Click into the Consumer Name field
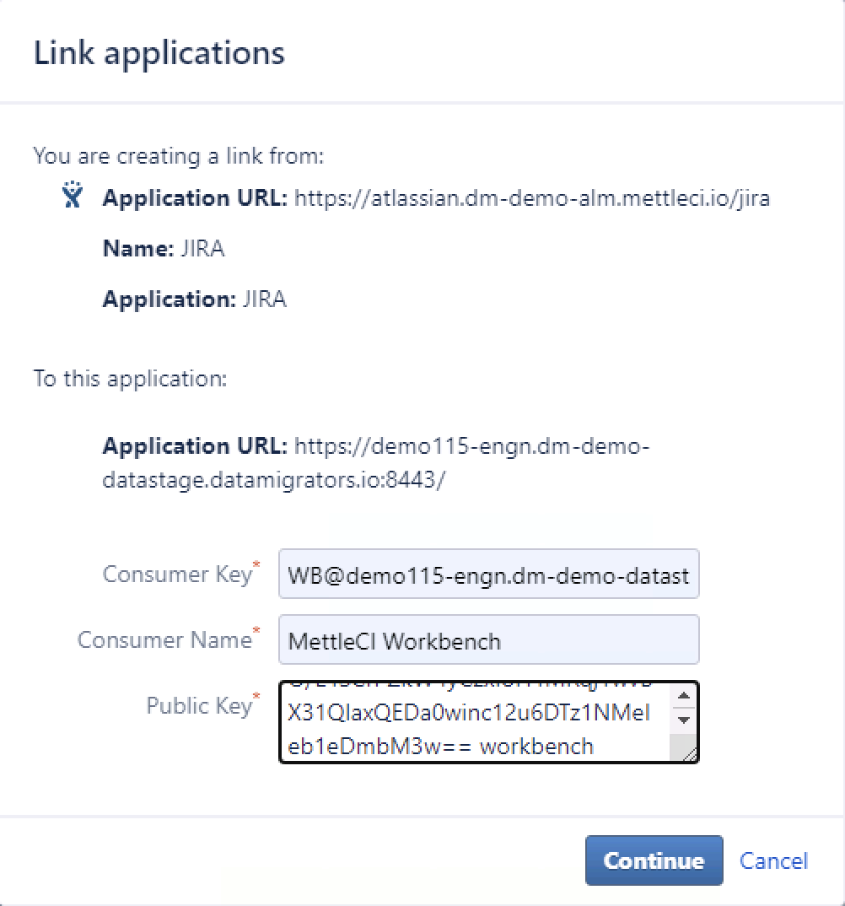Viewport: 845px width, 906px height. coord(488,640)
